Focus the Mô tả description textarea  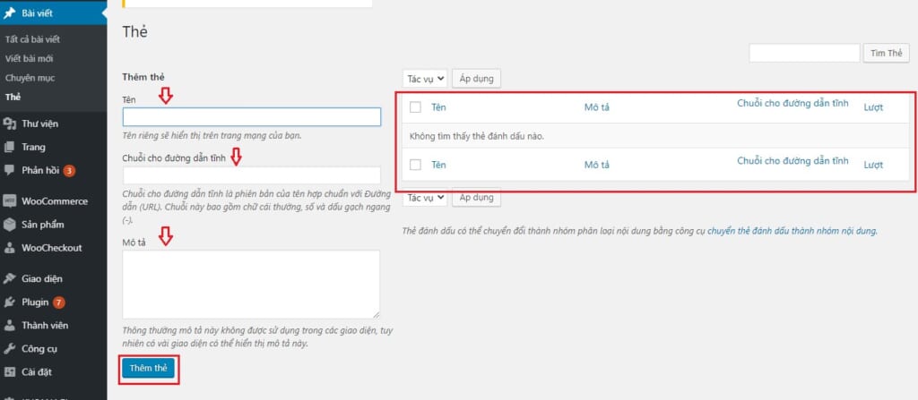point(251,285)
